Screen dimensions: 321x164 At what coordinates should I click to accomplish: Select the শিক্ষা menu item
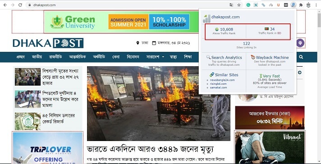click(188, 57)
